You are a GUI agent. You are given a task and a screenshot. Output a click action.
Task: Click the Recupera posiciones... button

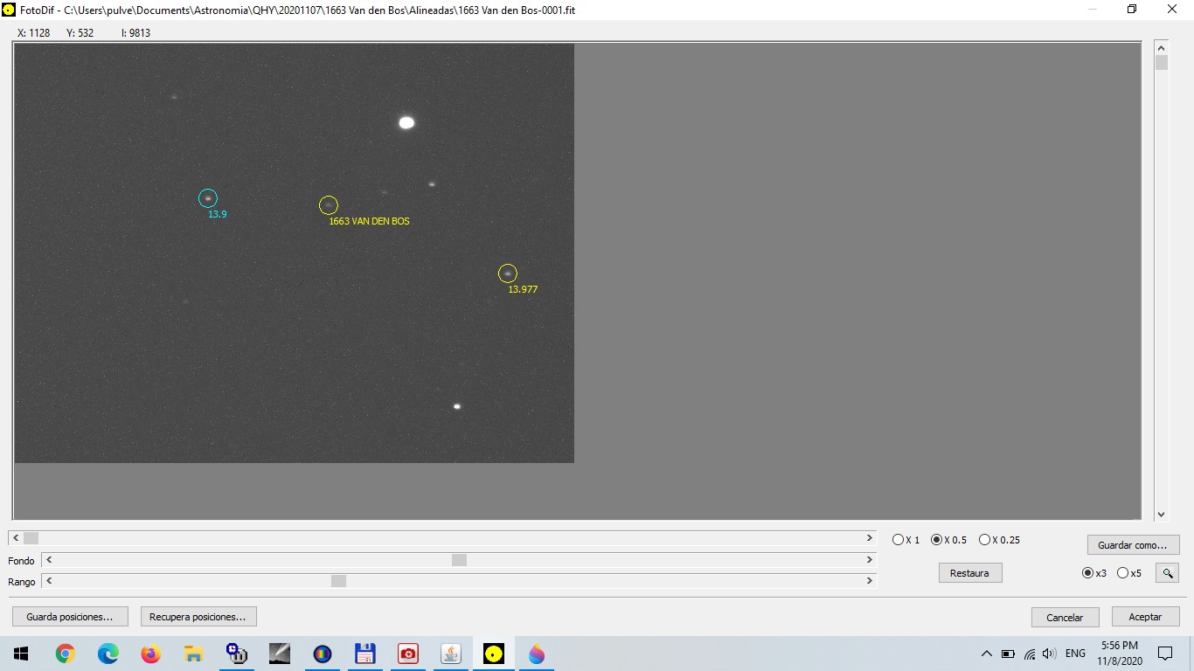[198, 617]
